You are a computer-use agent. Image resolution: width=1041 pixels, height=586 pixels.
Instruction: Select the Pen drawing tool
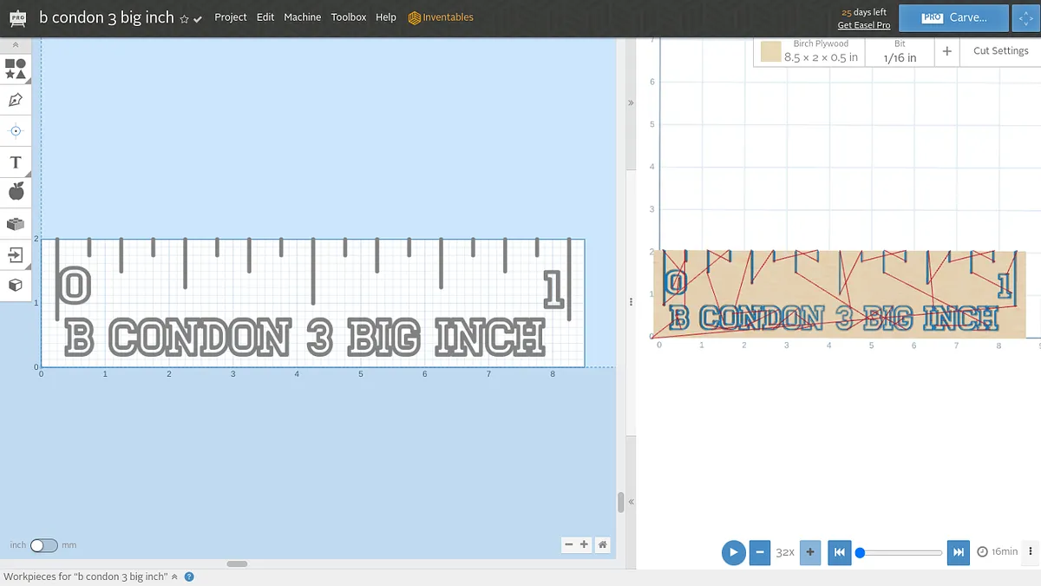(16, 100)
